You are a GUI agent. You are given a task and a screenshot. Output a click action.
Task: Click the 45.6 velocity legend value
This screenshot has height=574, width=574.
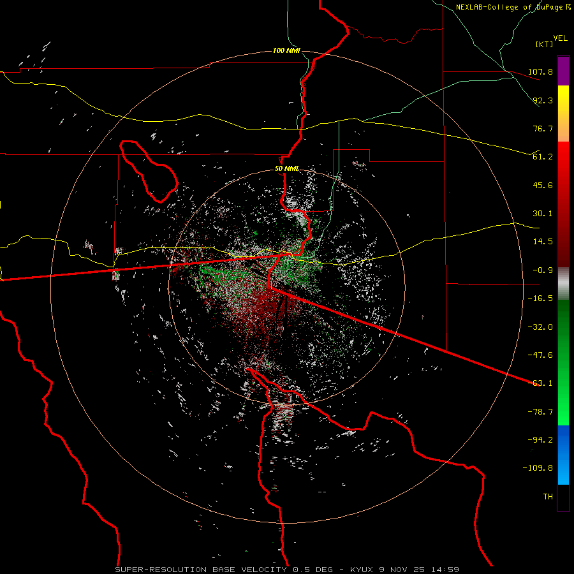click(x=543, y=185)
